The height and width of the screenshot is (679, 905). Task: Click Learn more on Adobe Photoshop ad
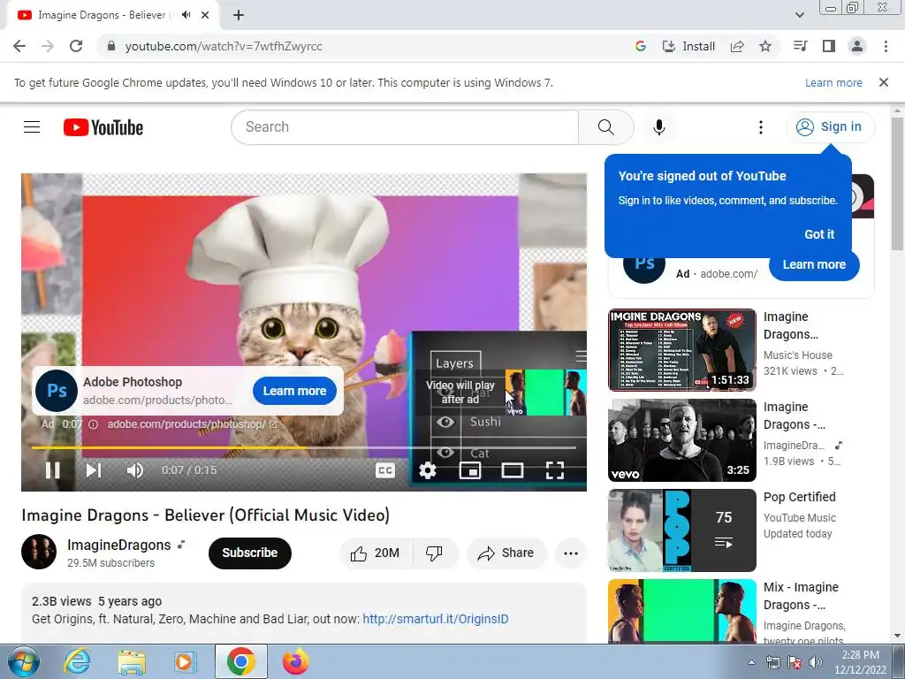click(x=295, y=391)
